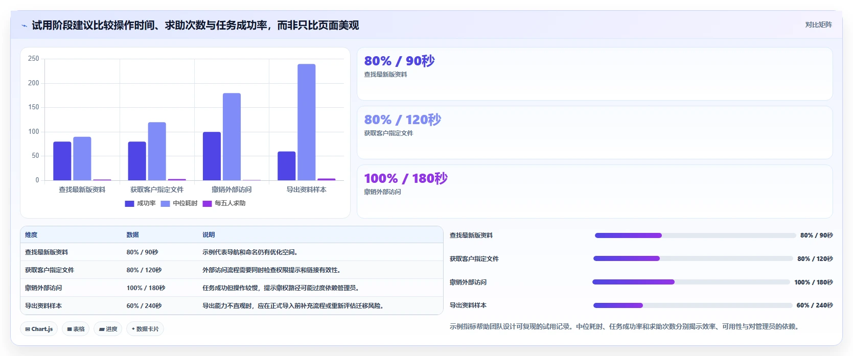Toggle the 成功率 legend item
The width and height of the screenshot is (853, 356).
[140, 203]
